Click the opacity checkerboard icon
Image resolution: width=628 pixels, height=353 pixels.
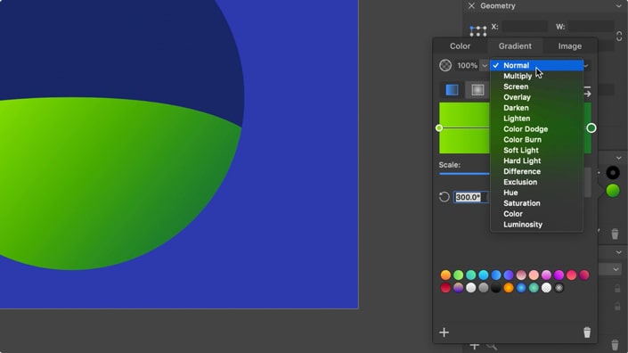tap(445, 65)
